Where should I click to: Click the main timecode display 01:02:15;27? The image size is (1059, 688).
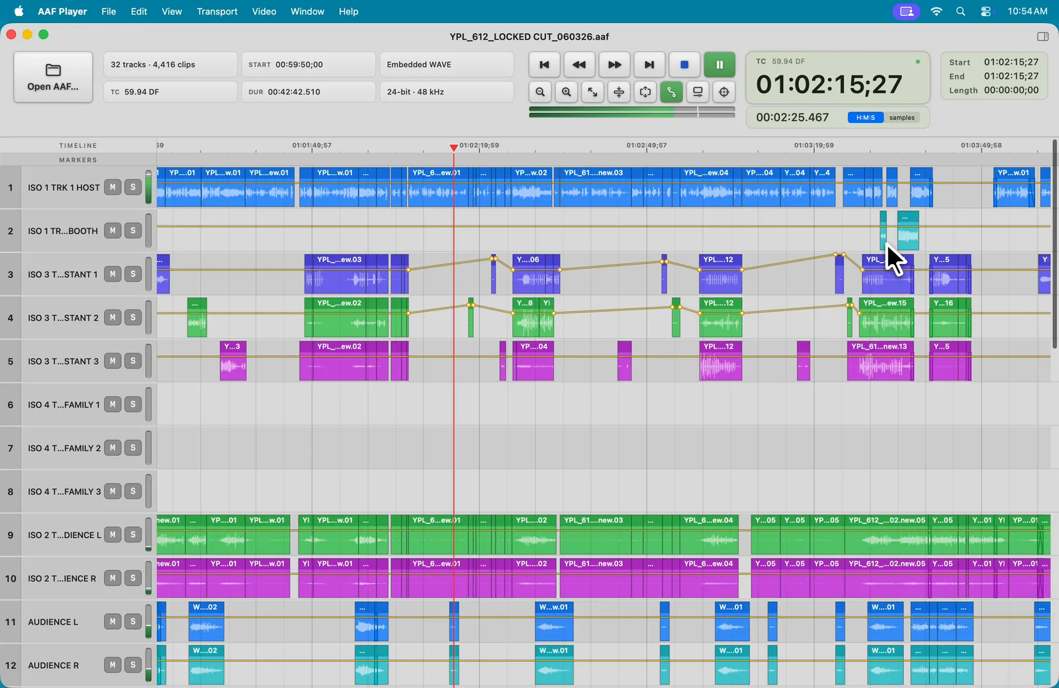pos(829,84)
